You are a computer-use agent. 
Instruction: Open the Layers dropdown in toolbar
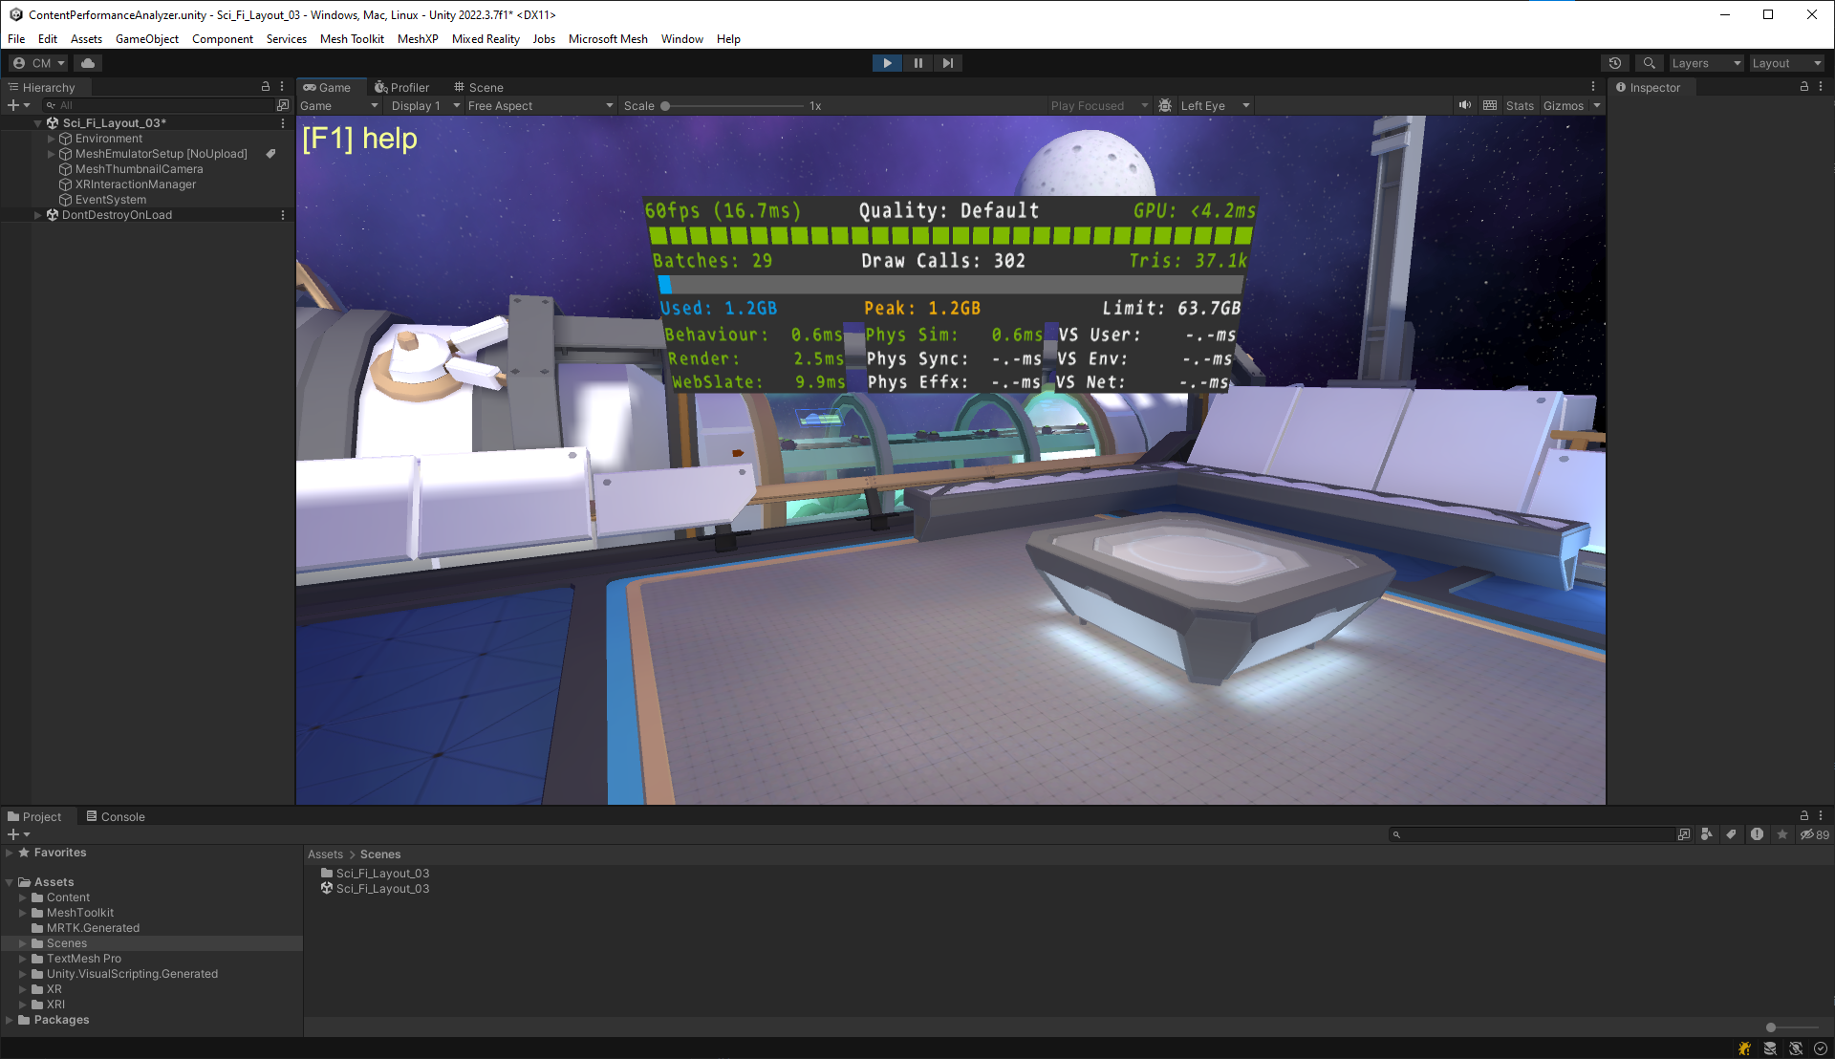[1705, 62]
